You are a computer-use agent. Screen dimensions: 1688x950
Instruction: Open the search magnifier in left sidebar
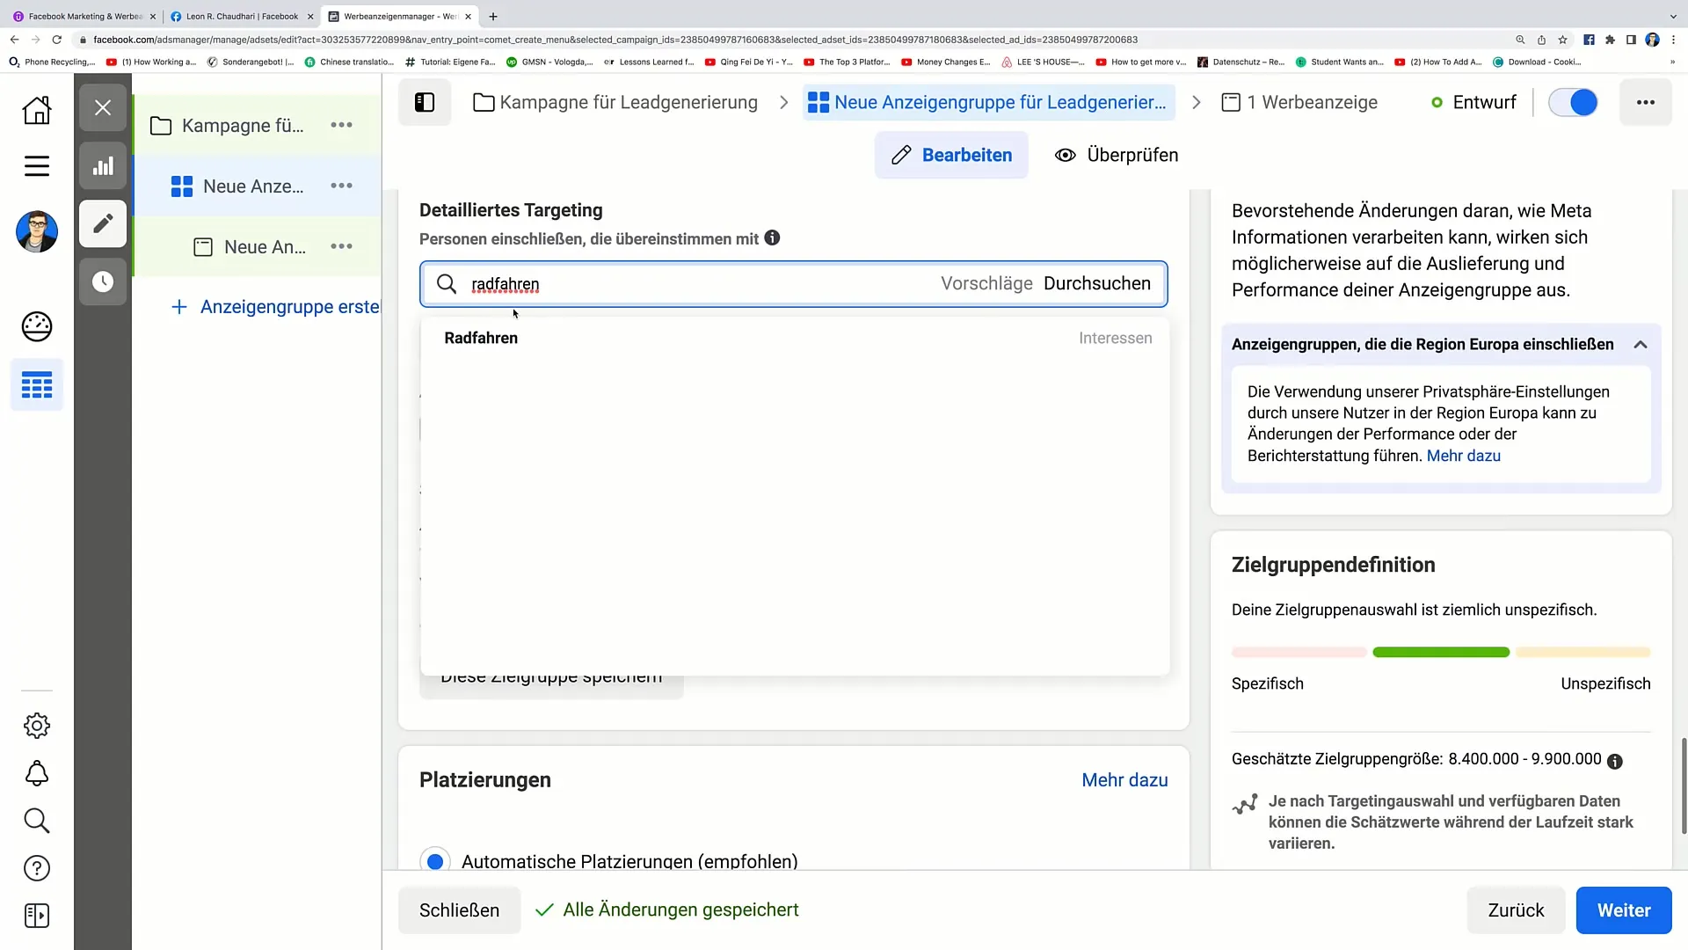[x=37, y=821]
